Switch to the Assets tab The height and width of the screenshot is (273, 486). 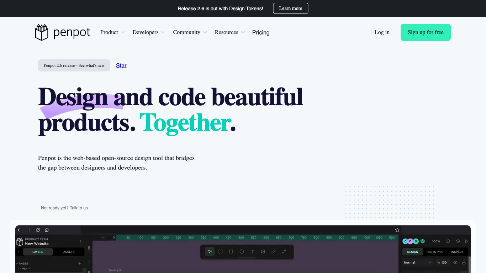[69, 252]
